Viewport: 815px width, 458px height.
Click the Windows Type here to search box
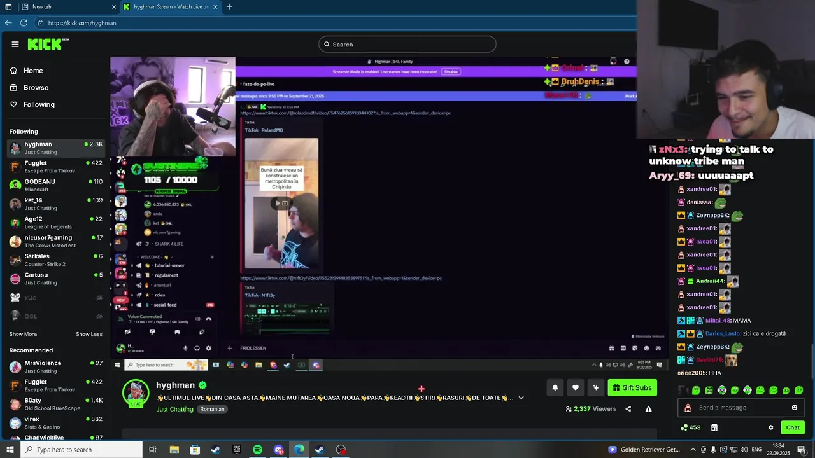80,450
